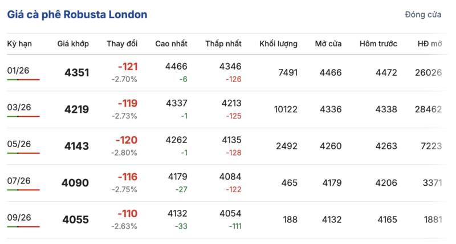Viewport: 456px width, 244px height.
Task: Click the matched price 4351
Action: point(77,72)
